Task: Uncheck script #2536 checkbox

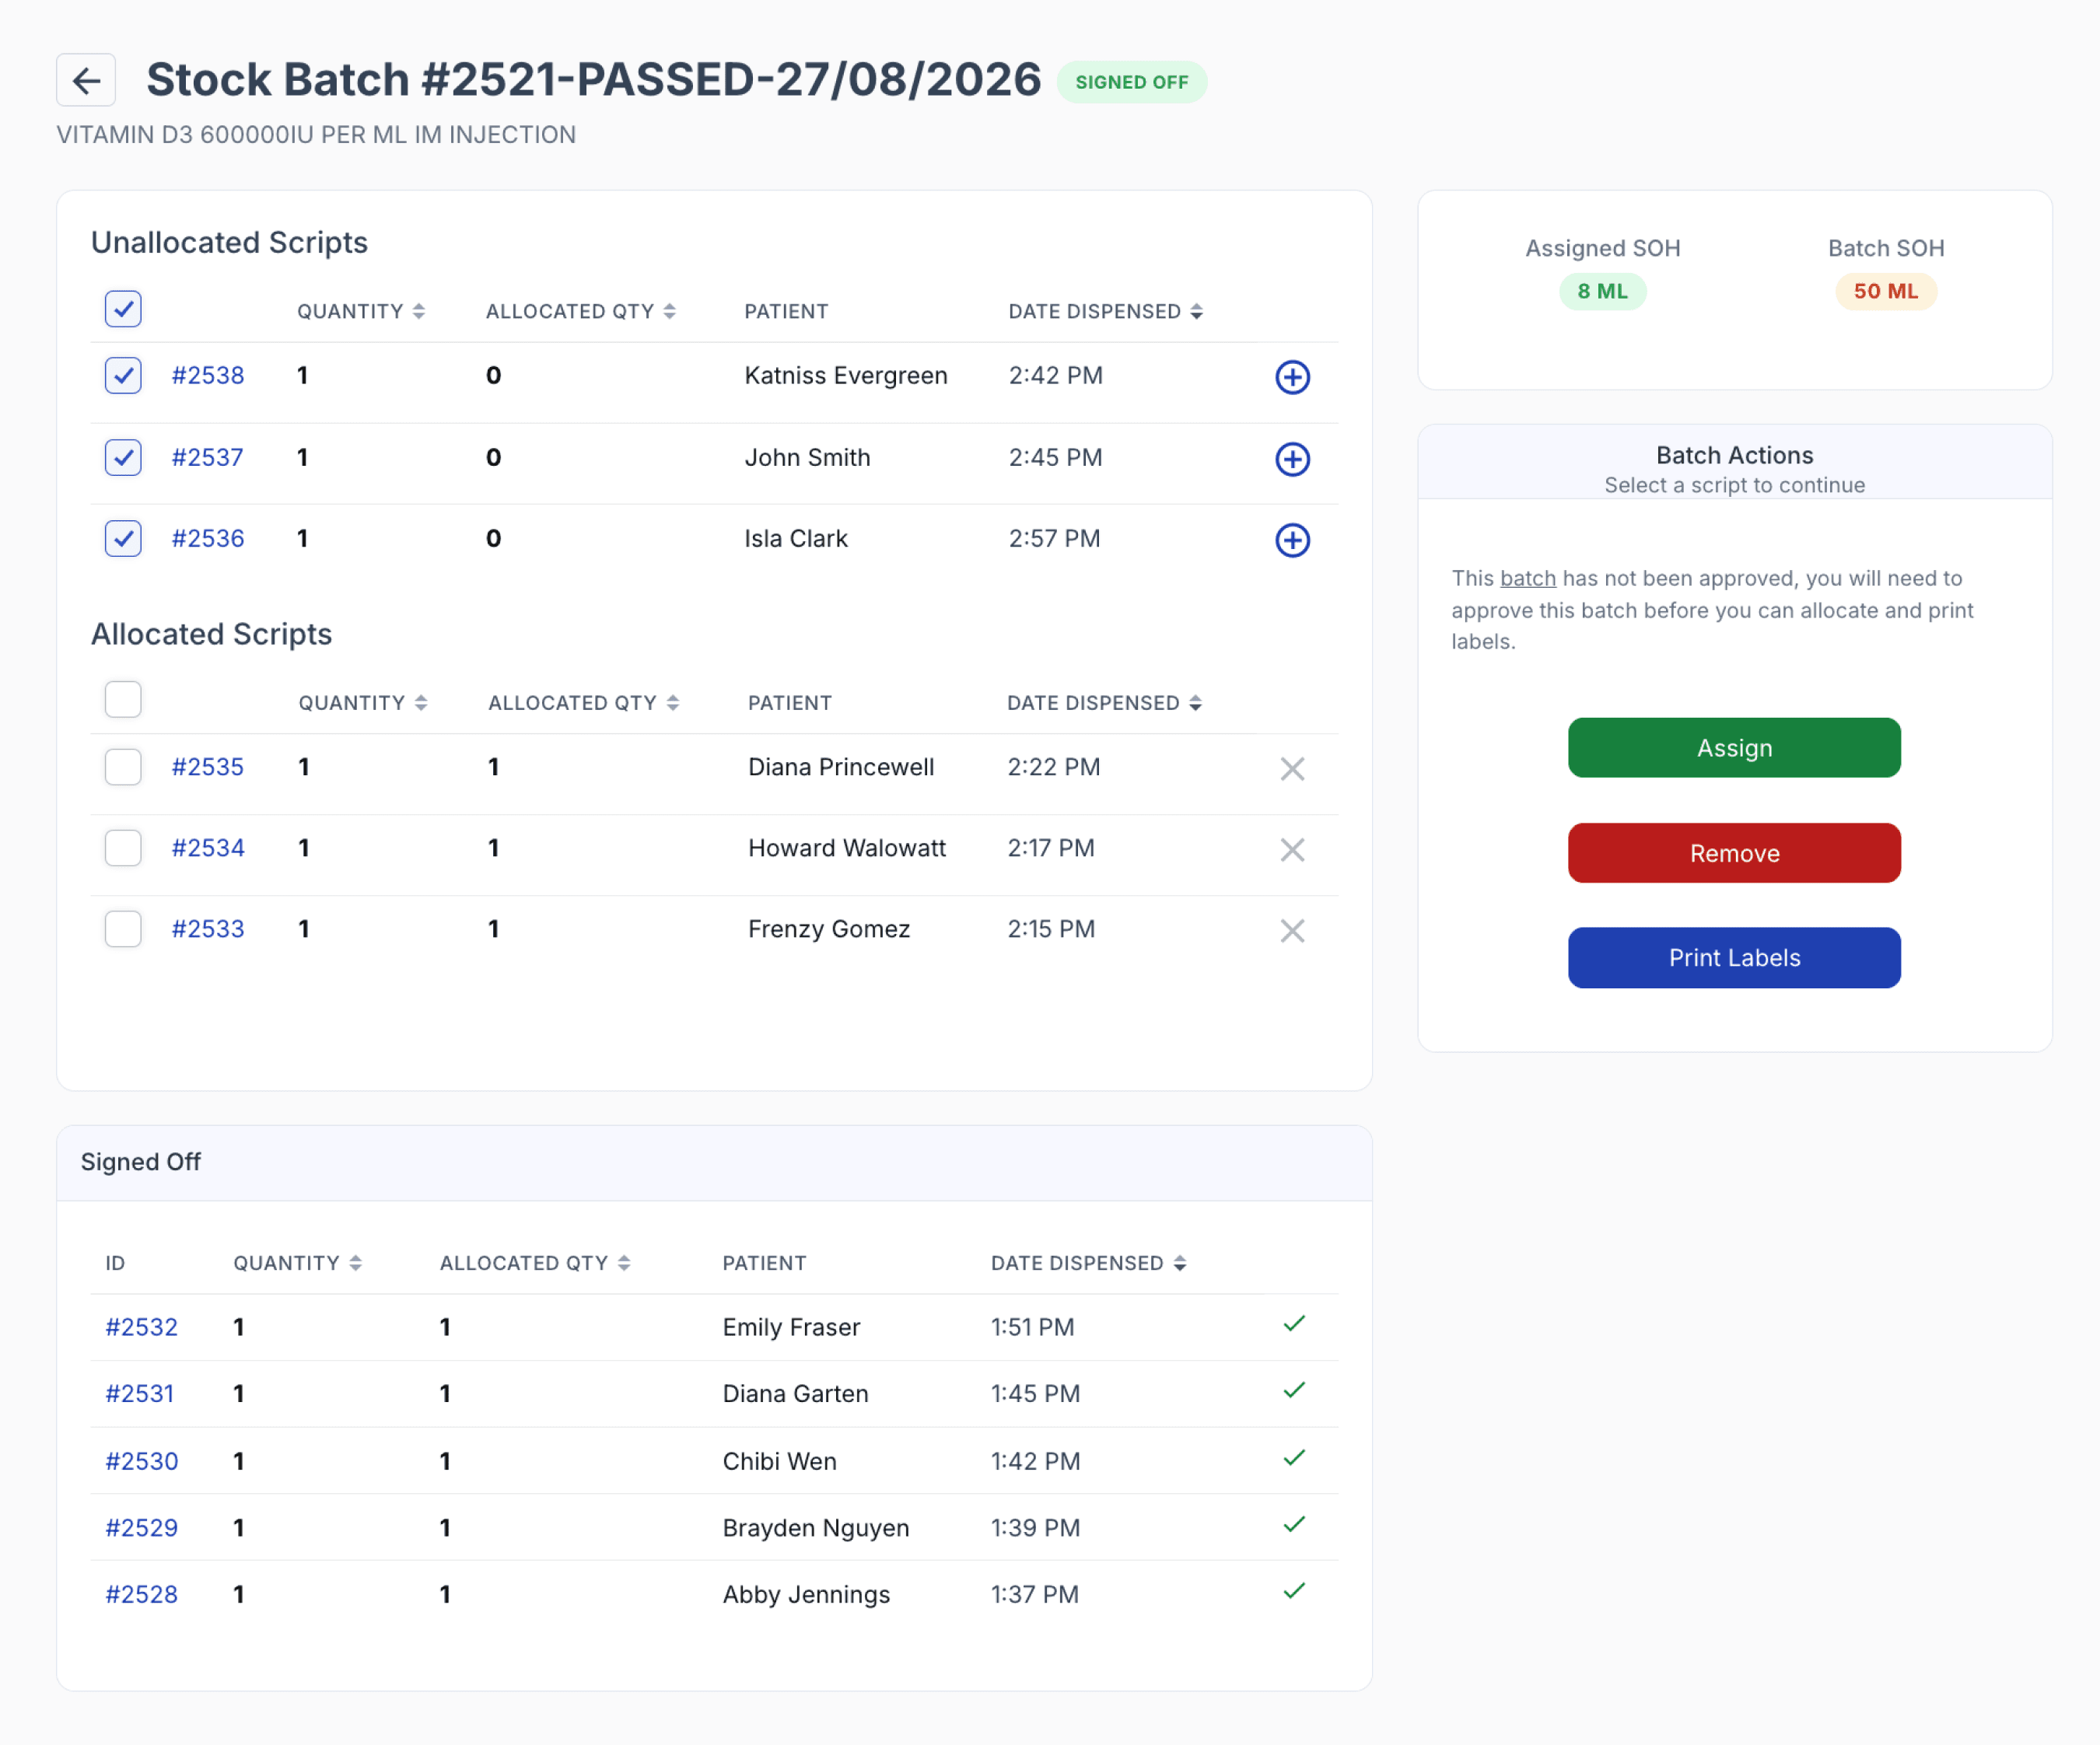Action: [123, 539]
